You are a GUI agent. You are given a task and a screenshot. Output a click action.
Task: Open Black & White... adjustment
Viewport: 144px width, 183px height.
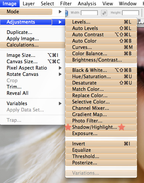point(101,70)
